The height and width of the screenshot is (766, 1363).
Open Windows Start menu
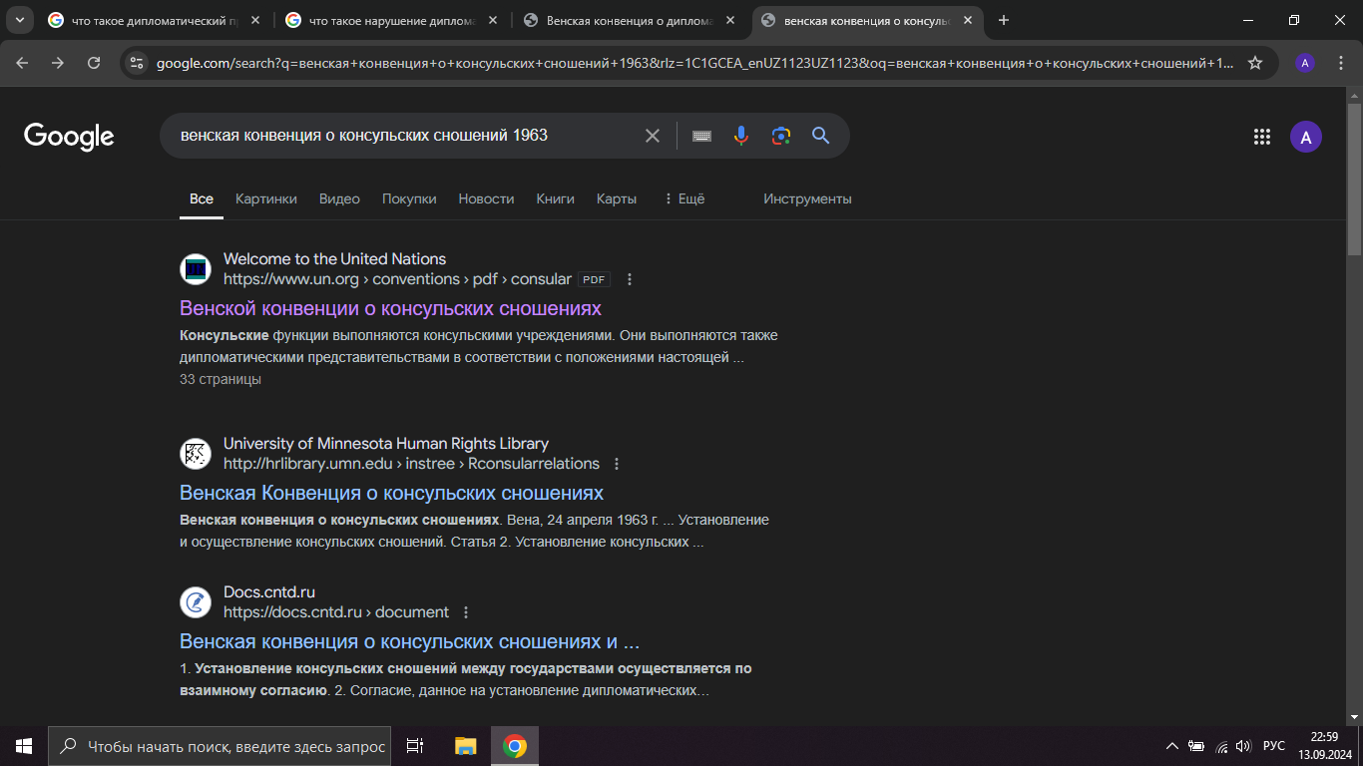24,746
